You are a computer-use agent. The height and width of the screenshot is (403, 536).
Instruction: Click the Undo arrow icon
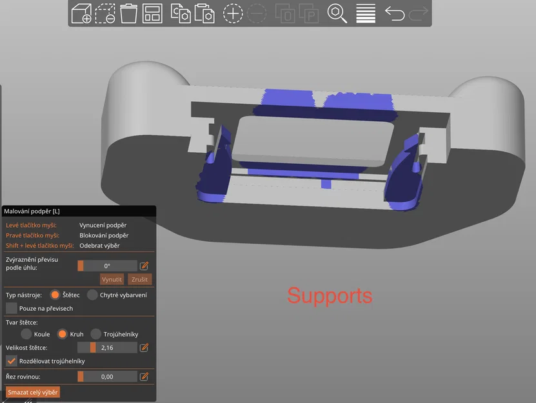pyautogui.click(x=395, y=14)
